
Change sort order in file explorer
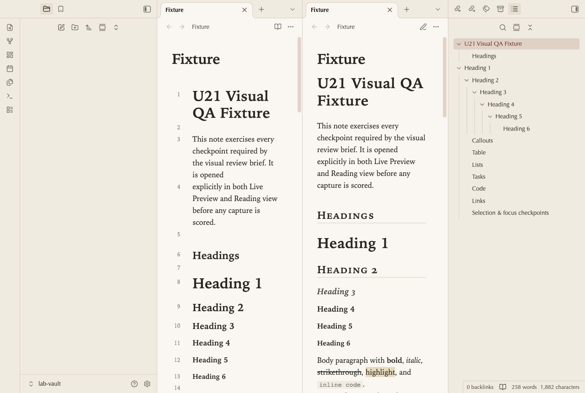(x=89, y=27)
